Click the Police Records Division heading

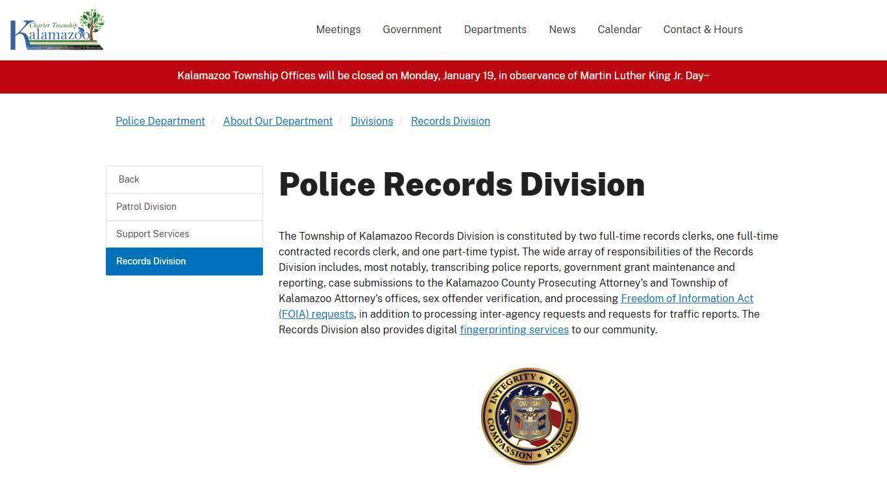point(462,184)
